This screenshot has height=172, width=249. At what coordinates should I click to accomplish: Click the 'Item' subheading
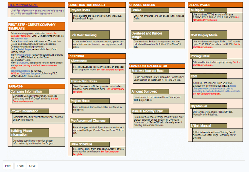pos(209,76)
